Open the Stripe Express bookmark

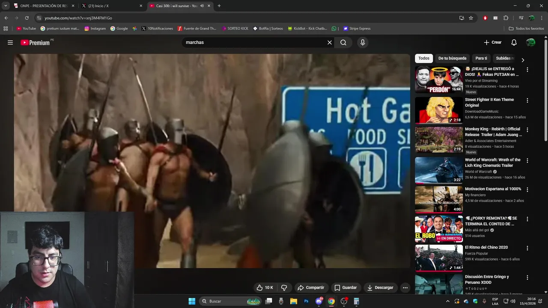click(357, 29)
